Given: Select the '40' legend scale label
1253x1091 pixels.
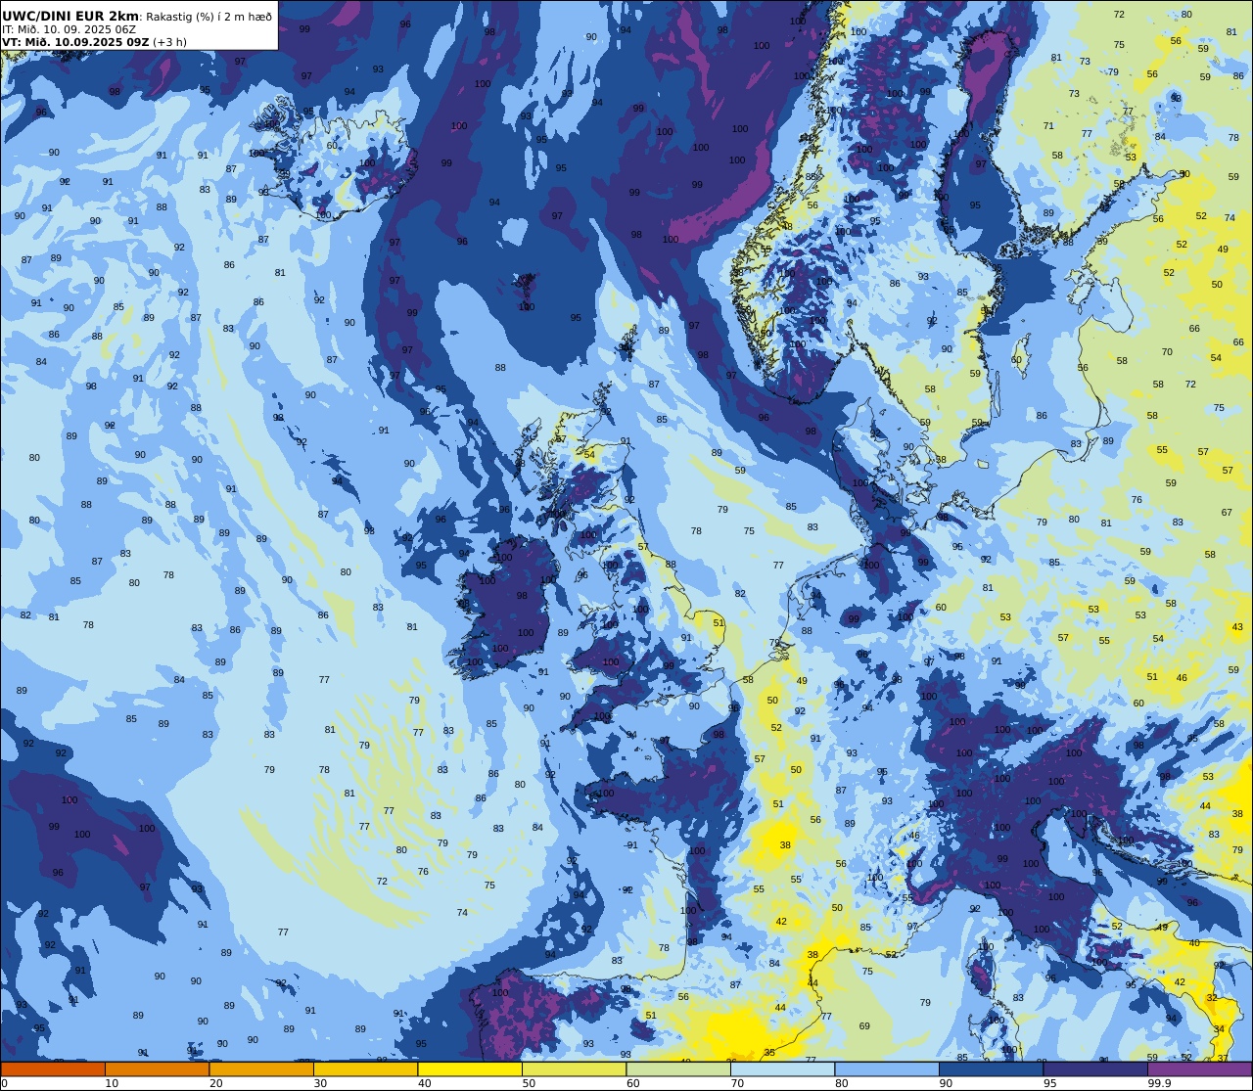Looking at the screenshot, I should pos(425,1083).
